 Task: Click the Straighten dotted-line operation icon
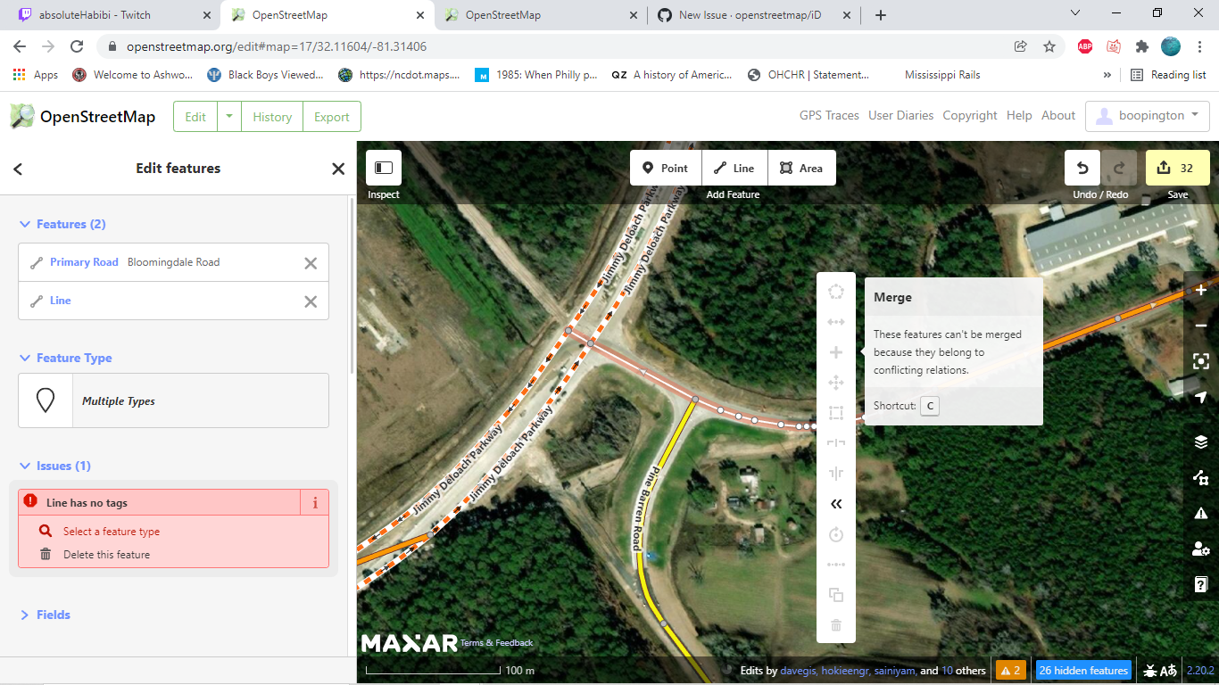836,565
